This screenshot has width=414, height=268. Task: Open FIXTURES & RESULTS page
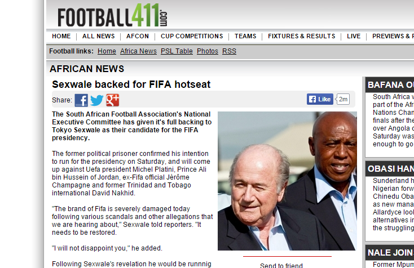click(x=302, y=36)
